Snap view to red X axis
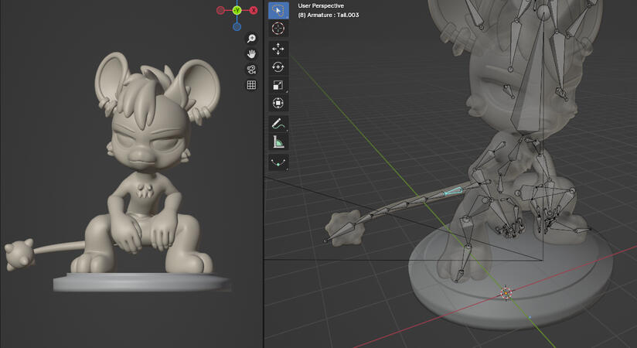The width and height of the screenshot is (637, 348). point(253,10)
